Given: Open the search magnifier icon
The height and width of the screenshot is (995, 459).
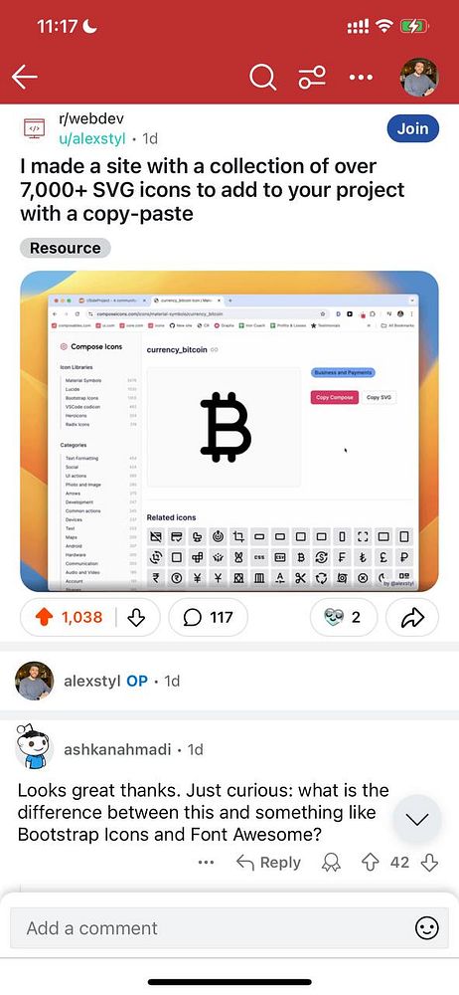Looking at the screenshot, I should 262,78.
